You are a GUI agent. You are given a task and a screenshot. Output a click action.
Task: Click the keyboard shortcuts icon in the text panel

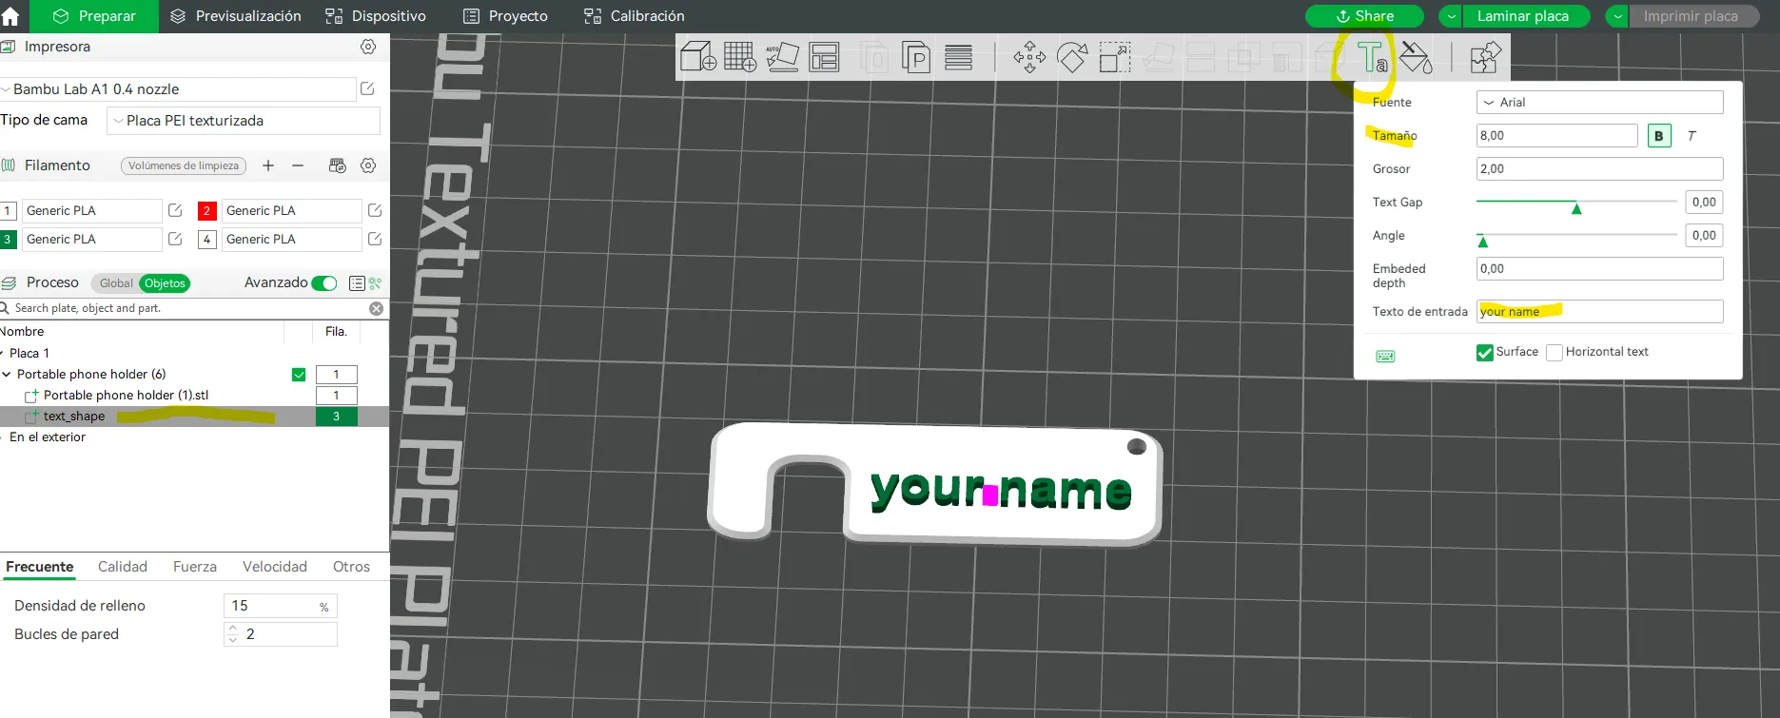(1386, 356)
